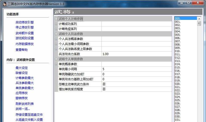The height and width of the screenshot is (122, 206).
Task: Open 查看帮助 help link
Action: click(22, 50)
